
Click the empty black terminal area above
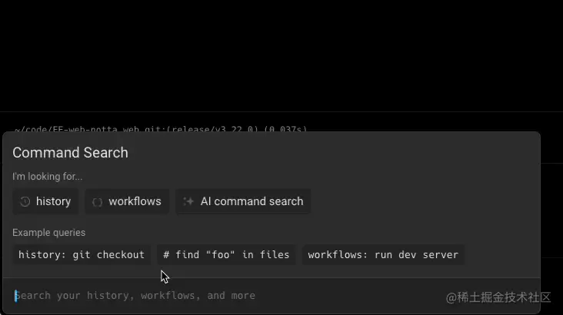(x=281, y=54)
